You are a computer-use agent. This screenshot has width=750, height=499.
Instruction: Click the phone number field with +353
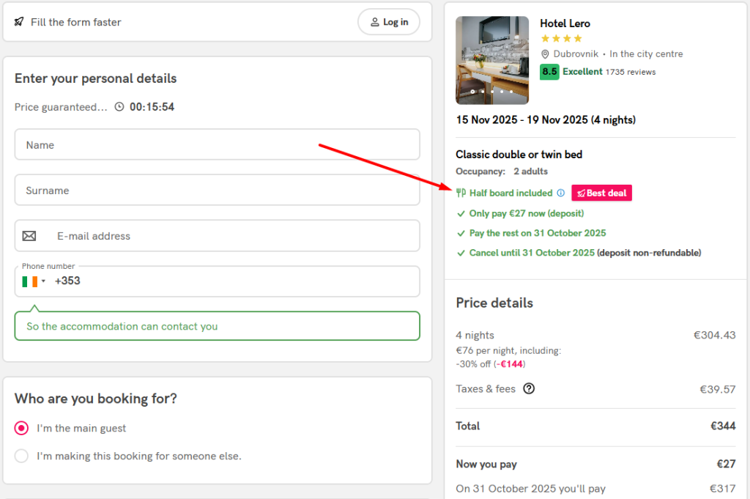(217, 281)
